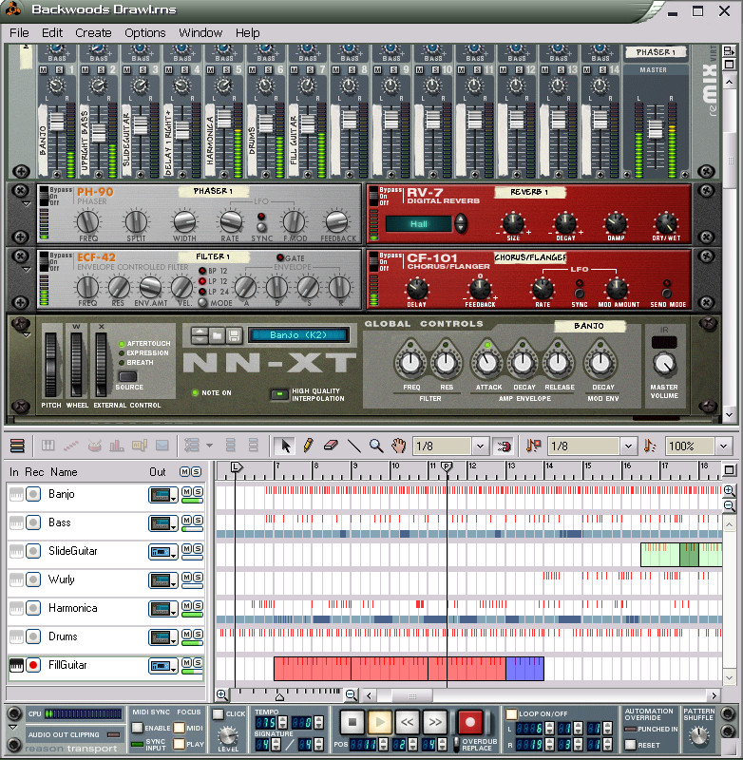Viewport: 743px width, 760px height.
Task: Show the velocity lane icon
Action: pos(117,446)
